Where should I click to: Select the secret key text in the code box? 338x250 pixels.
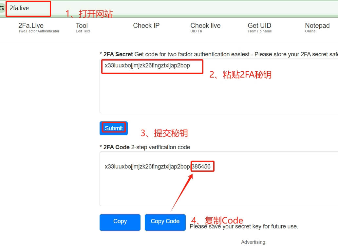click(x=147, y=166)
